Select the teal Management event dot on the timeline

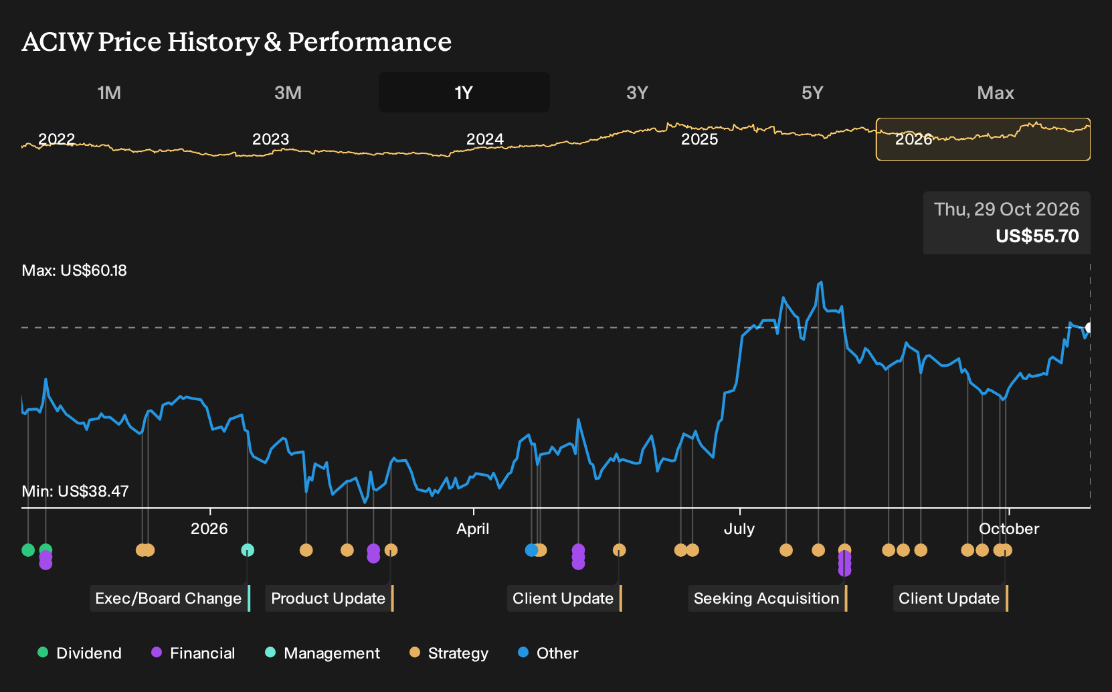click(248, 550)
